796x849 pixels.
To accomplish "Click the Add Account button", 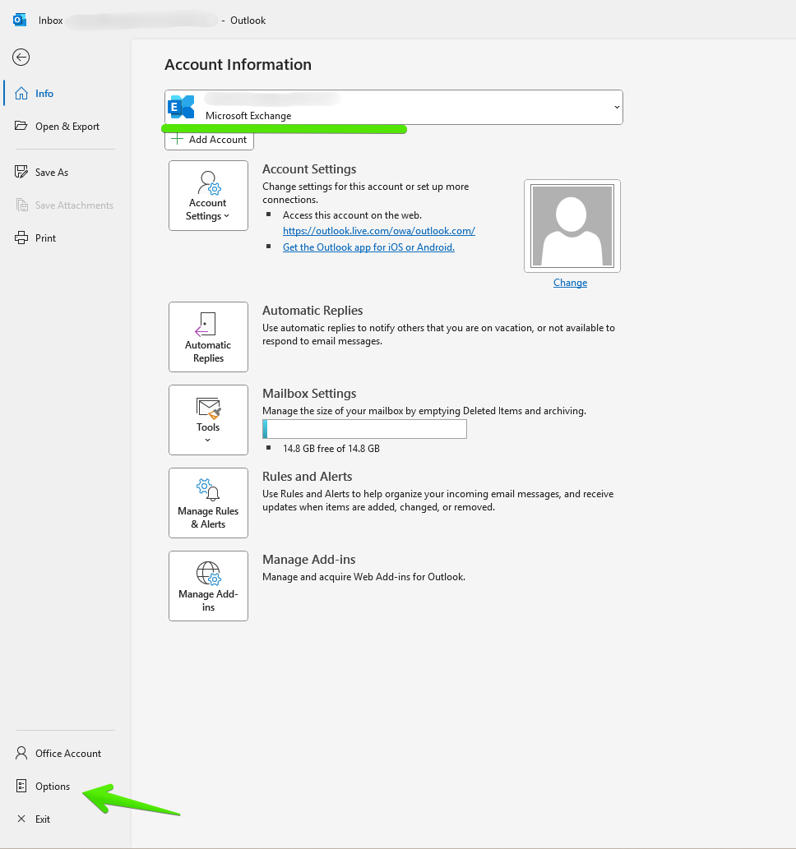I will point(209,140).
